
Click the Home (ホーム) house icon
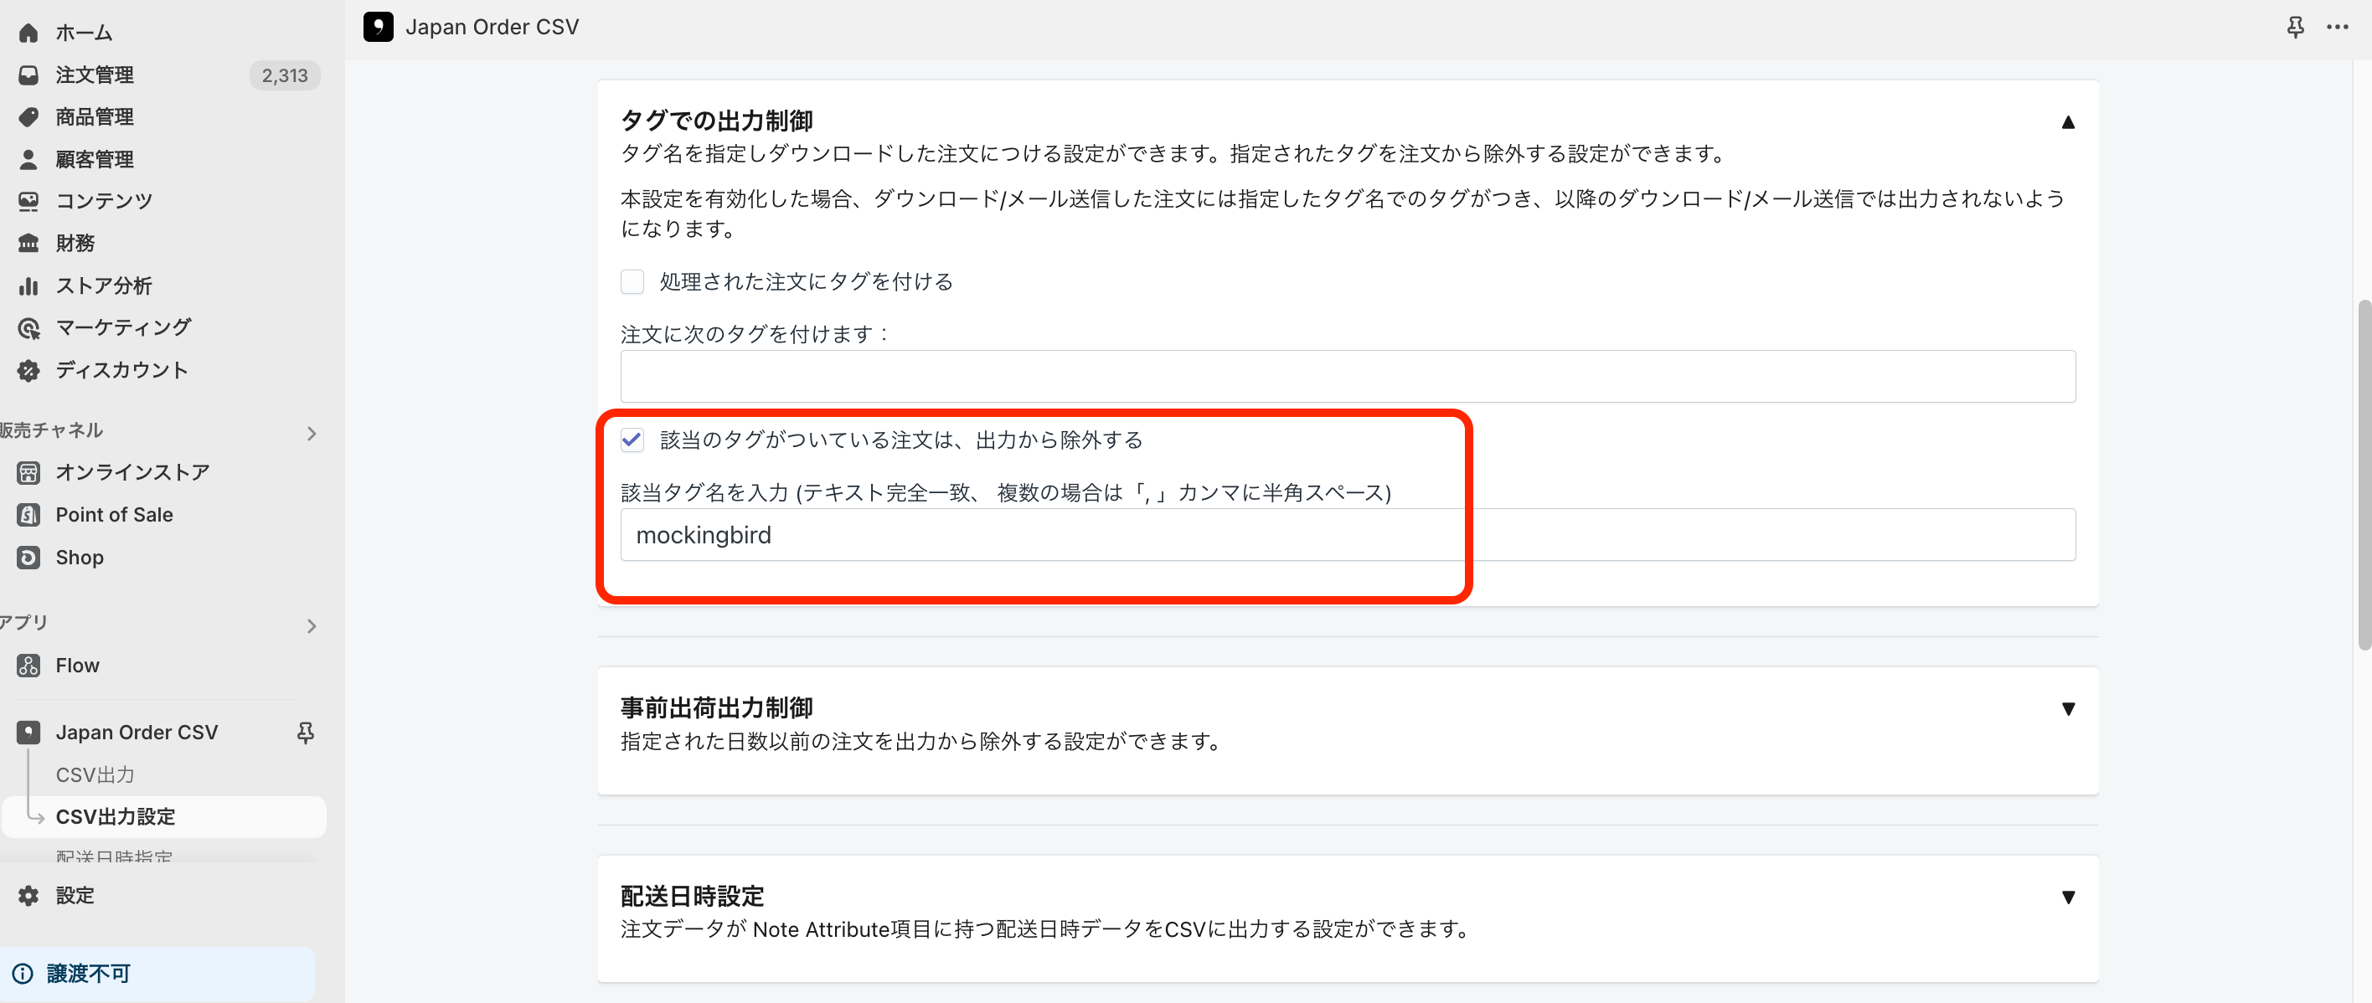click(x=28, y=33)
